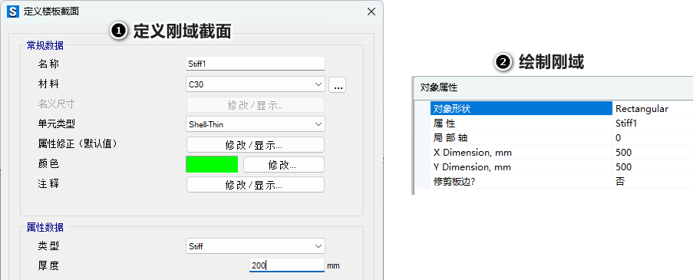Click the ellipsis button next to material
This screenshot has width=693, height=280.
coord(338,85)
